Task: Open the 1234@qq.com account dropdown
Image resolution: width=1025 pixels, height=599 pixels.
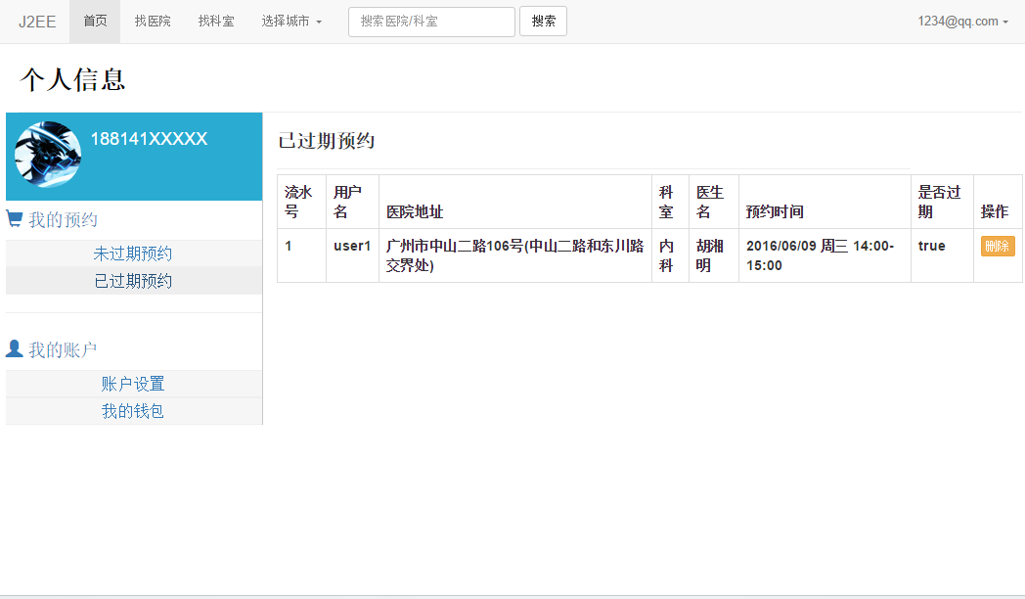Action: tap(963, 22)
